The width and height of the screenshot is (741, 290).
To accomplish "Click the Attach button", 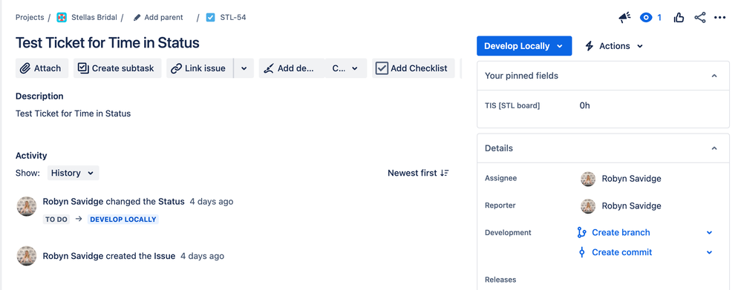I will pos(42,68).
